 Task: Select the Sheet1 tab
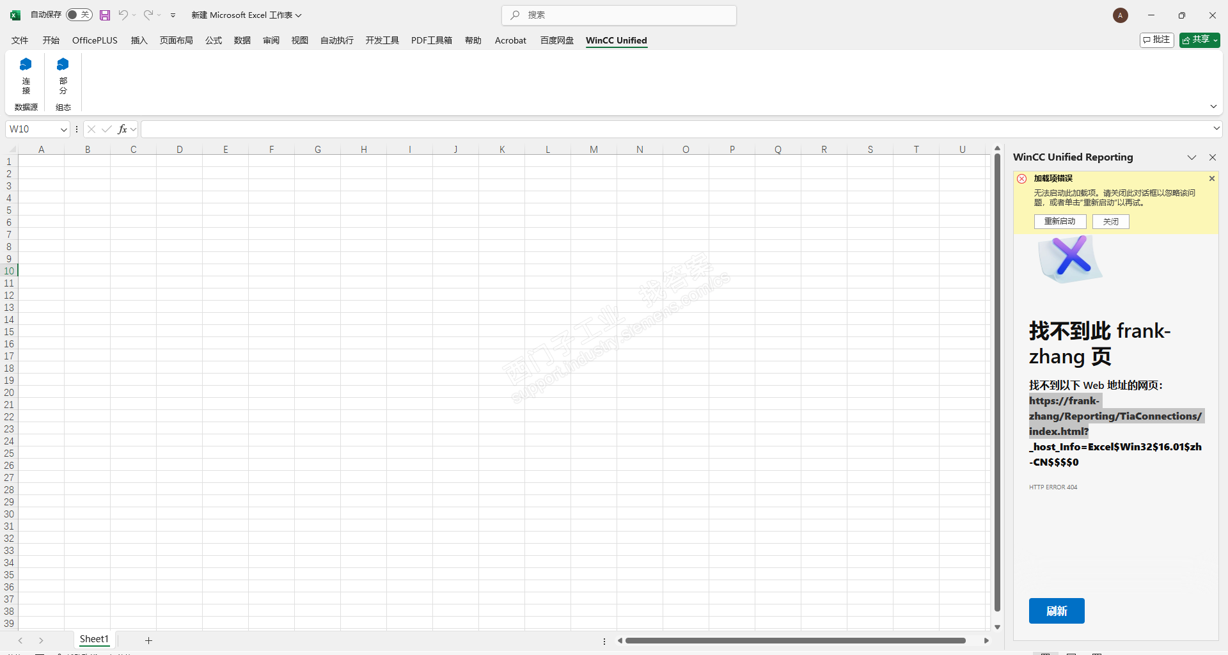[94, 639]
